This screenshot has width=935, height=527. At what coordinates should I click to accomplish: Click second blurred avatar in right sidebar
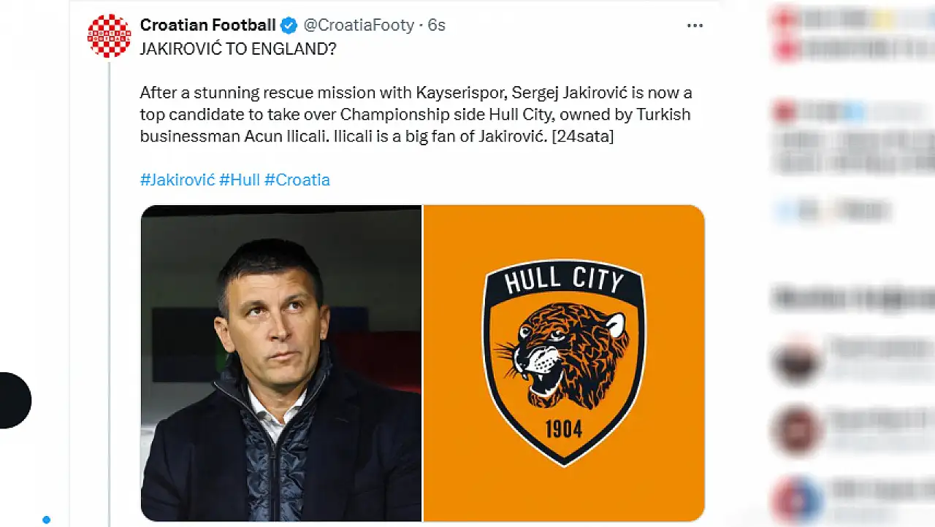click(795, 431)
